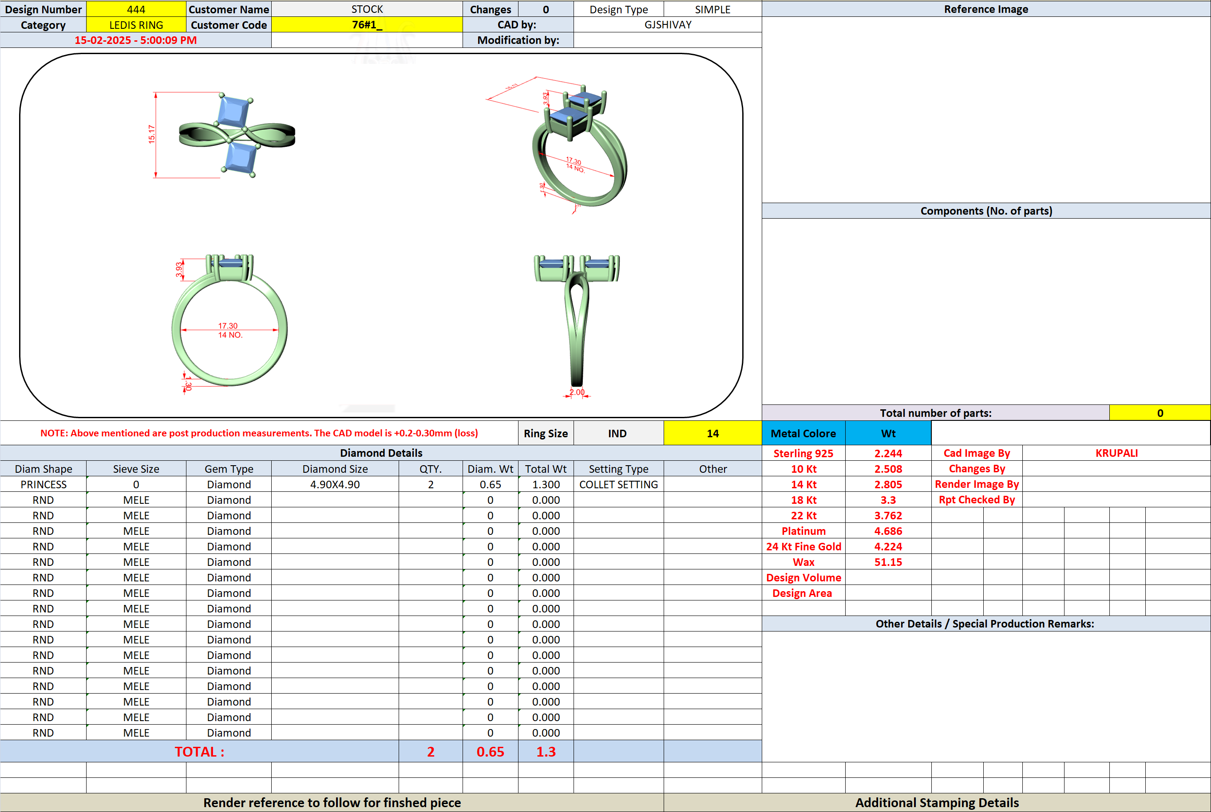Select the PRINCESS row Diam. Wt 0.65

(x=490, y=484)
